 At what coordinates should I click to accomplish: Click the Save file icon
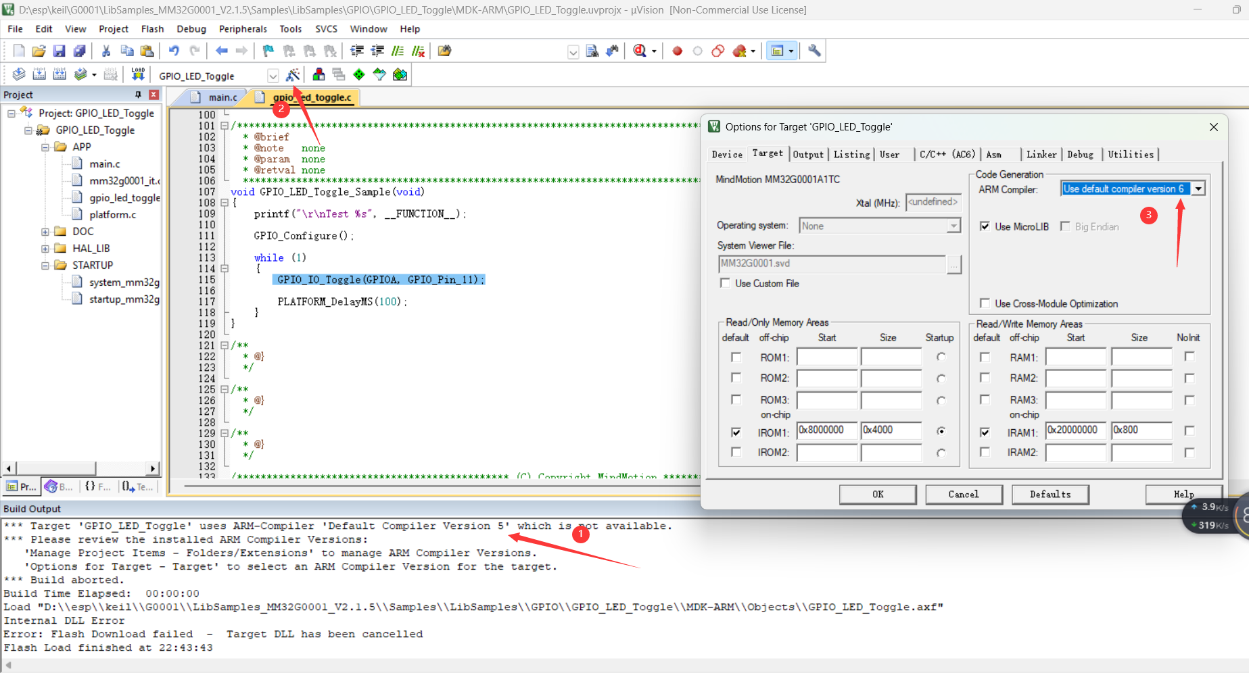pyautogui.click(x=59, y=51)
